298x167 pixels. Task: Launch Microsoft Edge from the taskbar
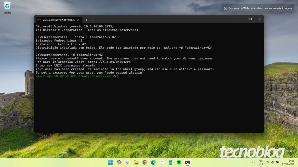(153, 163)
